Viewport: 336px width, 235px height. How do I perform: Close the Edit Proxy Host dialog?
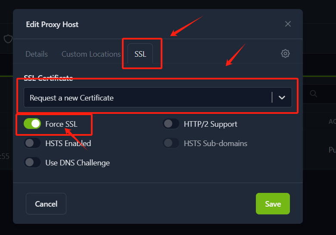pos(288,24)
